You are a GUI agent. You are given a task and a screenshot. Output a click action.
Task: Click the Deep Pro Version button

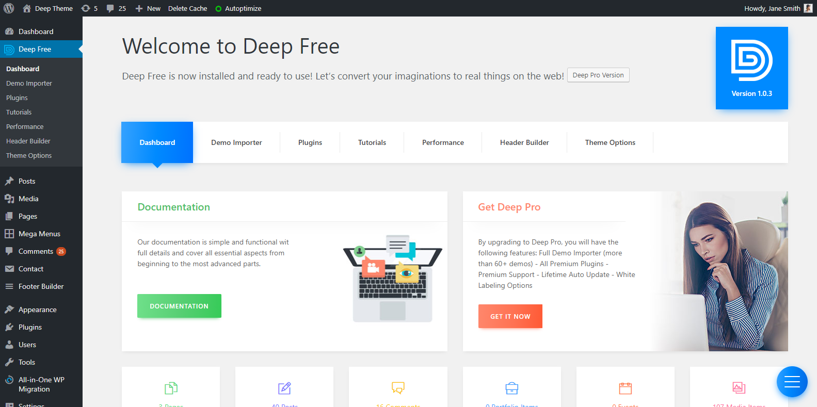598,75
